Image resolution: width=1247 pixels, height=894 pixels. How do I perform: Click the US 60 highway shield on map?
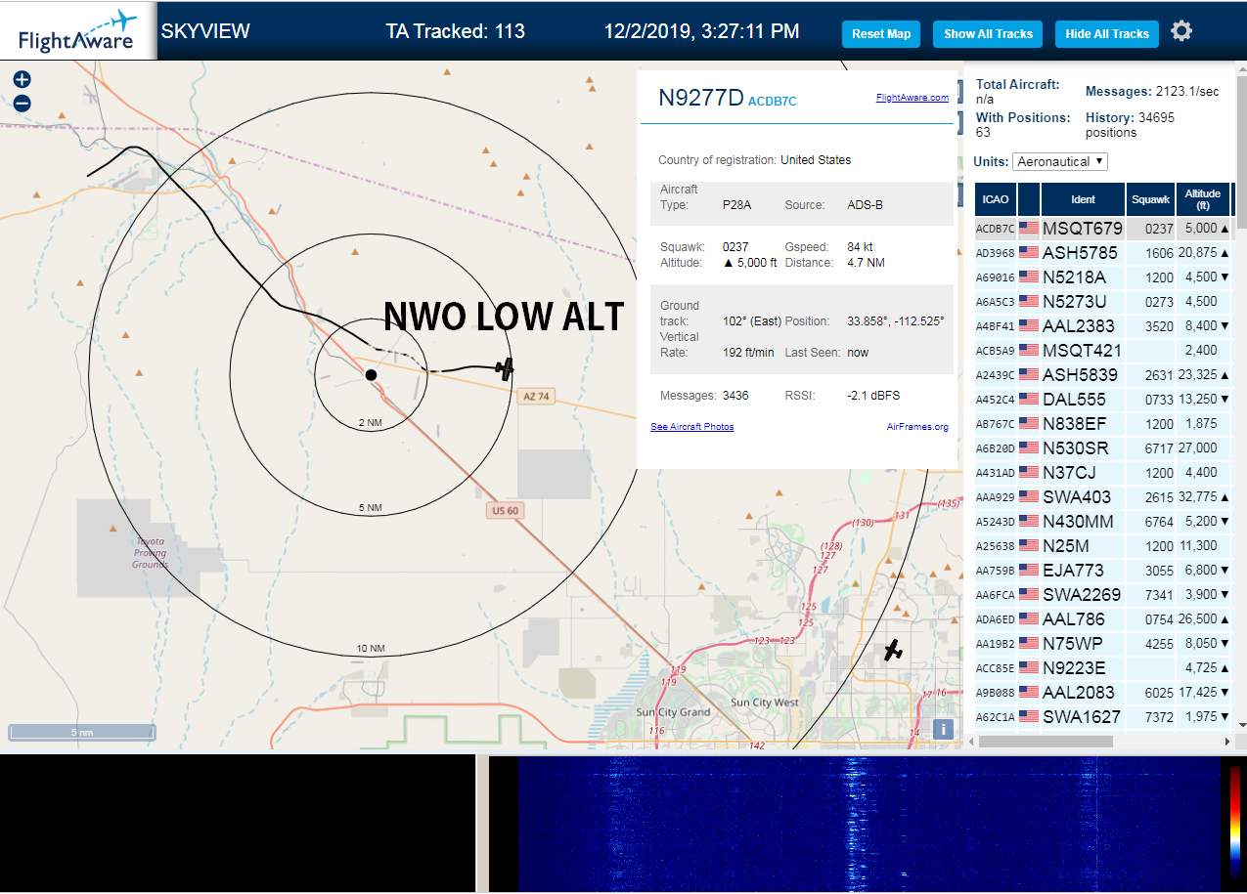(x=505, y=510)
